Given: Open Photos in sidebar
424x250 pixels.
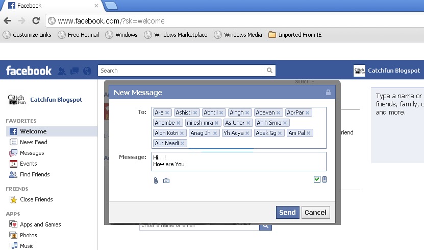Looking at the screenshot, I should tap(23, 235).
